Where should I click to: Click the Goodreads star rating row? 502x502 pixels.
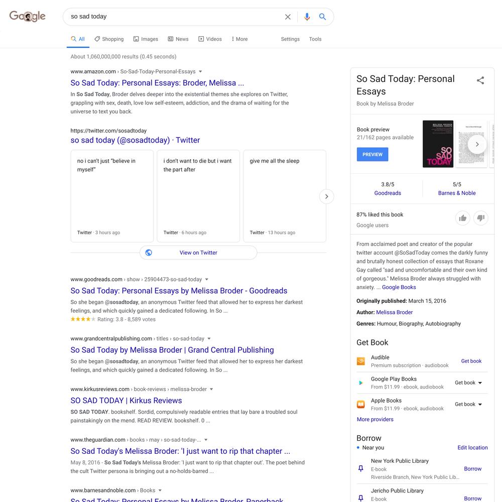coord(113,319)
